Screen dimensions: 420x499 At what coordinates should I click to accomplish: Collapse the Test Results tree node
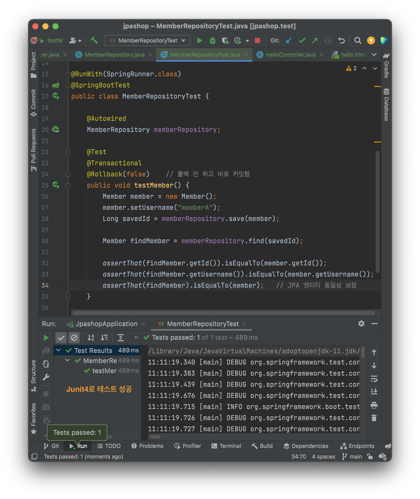pyautogui.click(x=59, y=351)
